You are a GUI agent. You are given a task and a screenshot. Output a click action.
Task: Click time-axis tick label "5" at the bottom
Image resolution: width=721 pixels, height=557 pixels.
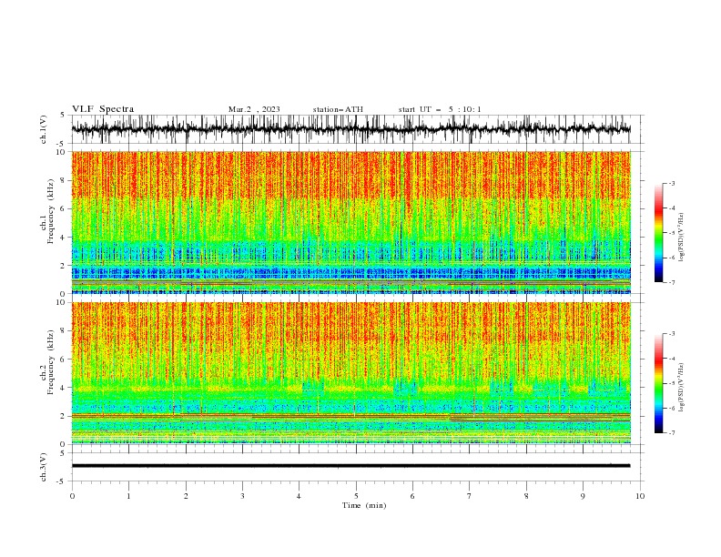[356, 496]
